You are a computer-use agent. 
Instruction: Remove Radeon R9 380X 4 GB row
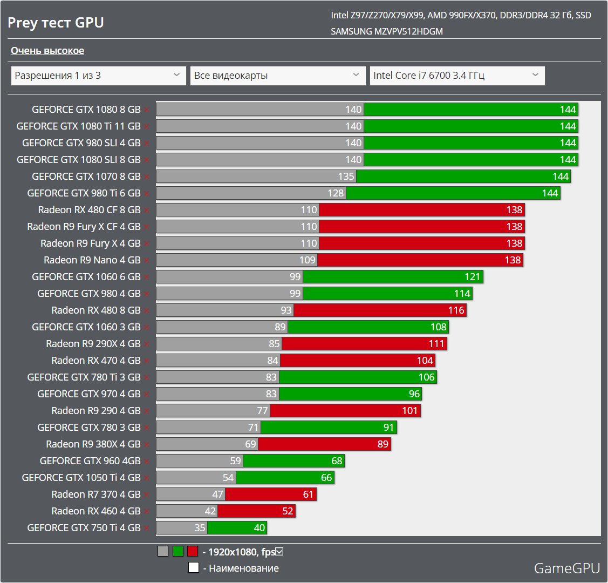point(147,444)
